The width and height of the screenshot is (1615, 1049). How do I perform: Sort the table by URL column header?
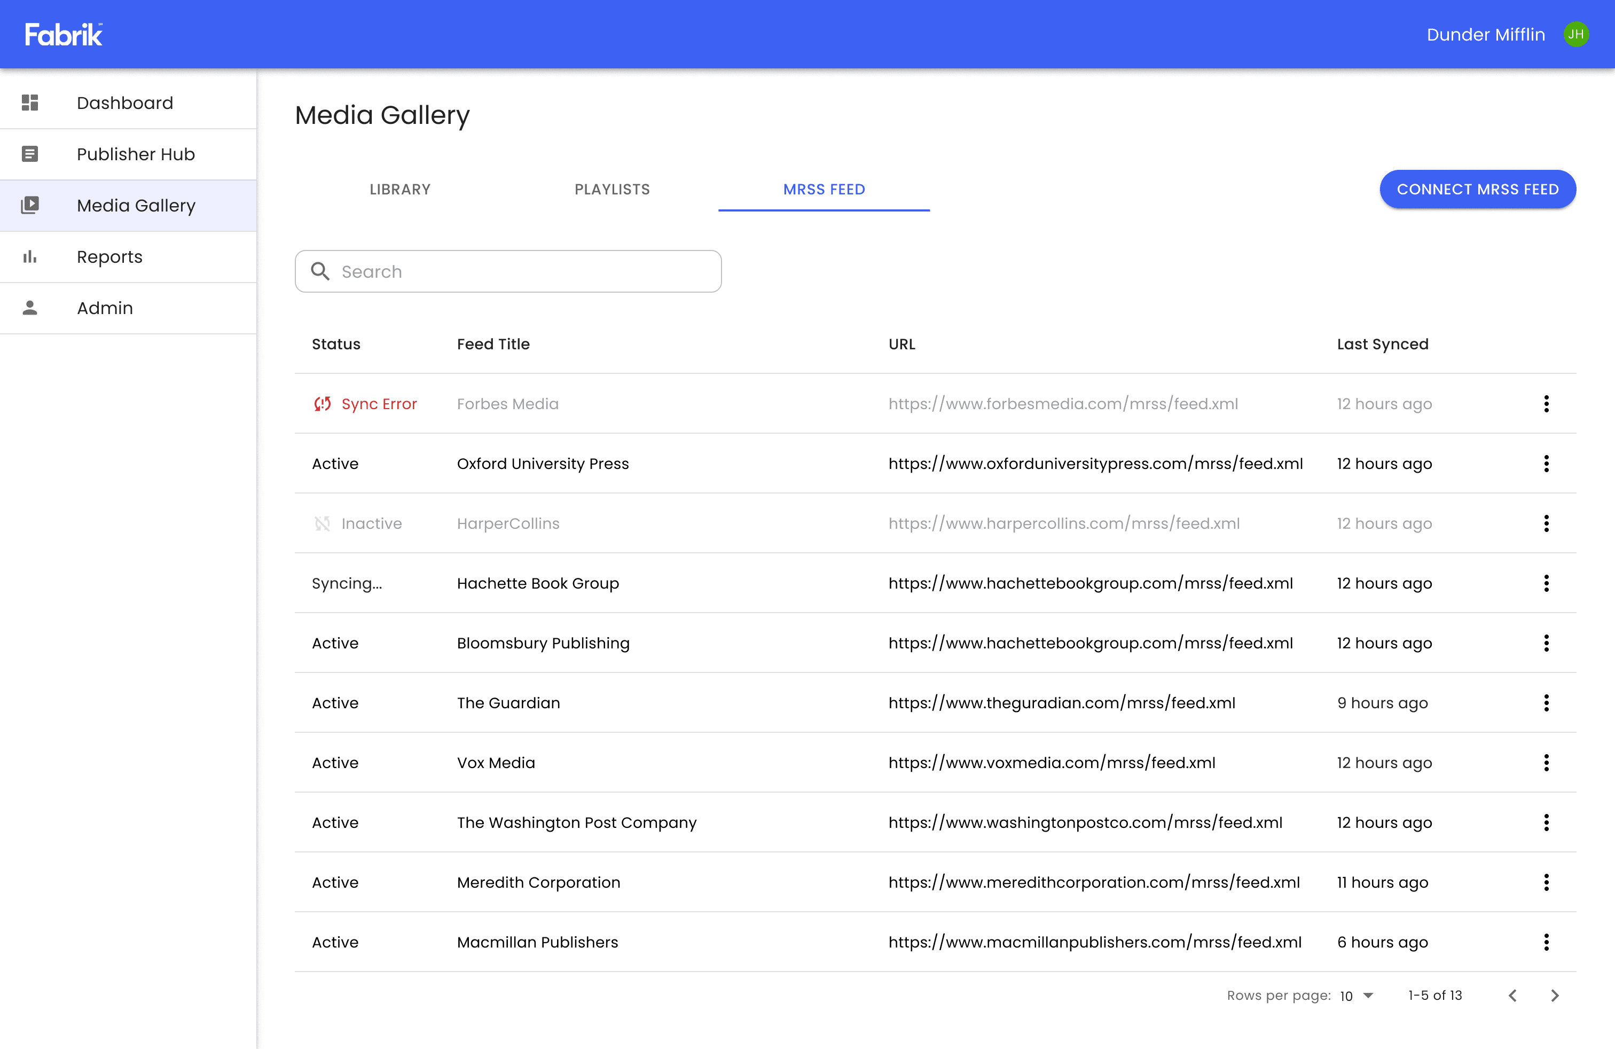[902, 344]
